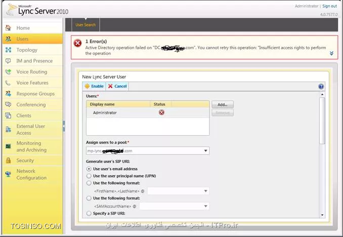Select the Conferencing chat icon
Viewport: 343px width, 237px height.
point(8,104)
